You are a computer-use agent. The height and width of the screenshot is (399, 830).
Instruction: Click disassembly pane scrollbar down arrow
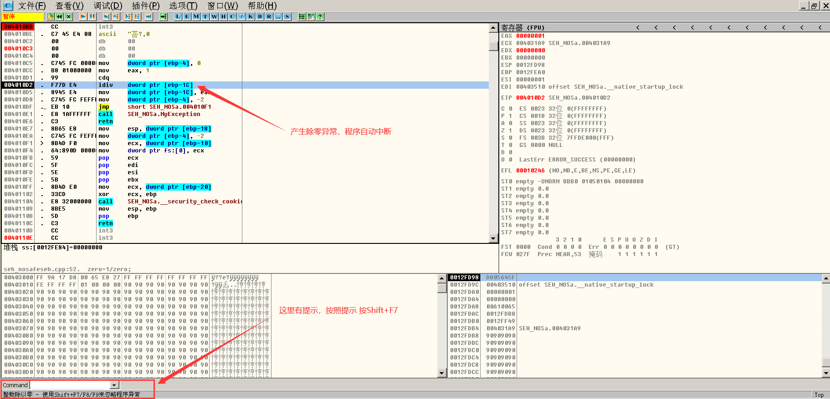(493, 238)
